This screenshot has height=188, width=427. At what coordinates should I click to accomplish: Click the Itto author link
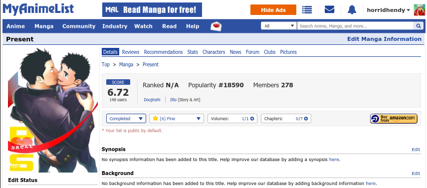(x=173, y=100)
